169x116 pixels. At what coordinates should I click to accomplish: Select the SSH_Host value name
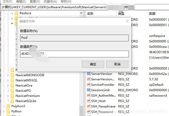pos(98,101)
